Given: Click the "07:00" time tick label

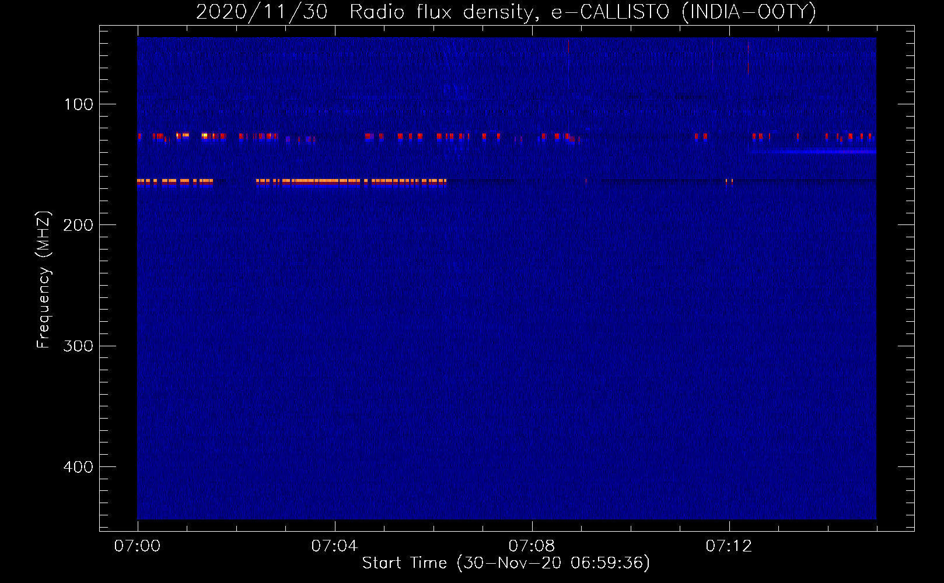Looking at the screenshot, I should (x=137, y=546).
